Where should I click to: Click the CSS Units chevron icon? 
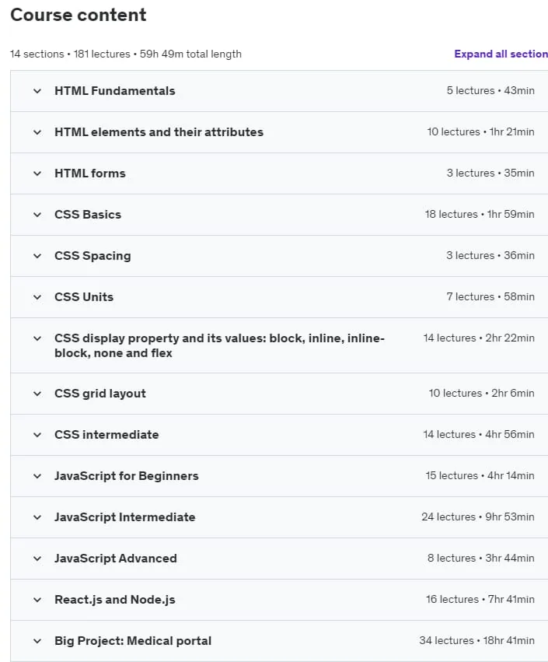point(37,297)
